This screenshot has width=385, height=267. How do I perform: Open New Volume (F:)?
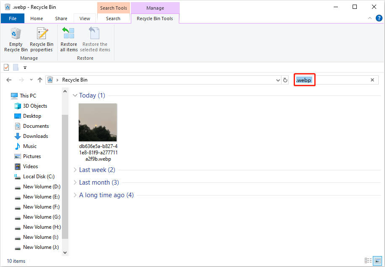[37, 206]
